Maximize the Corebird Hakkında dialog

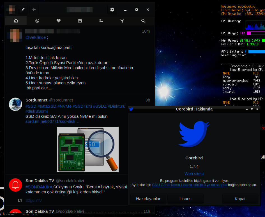point(252,109)
